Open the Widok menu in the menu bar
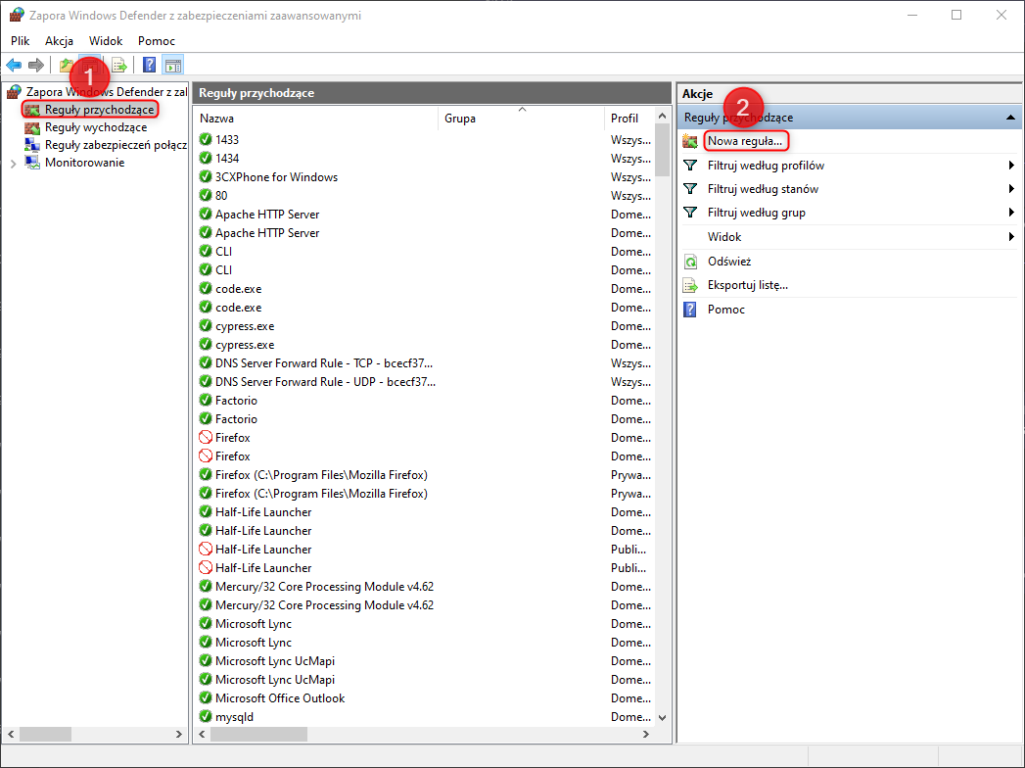 coord(106,40)
